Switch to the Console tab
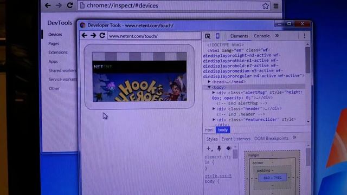Screen dimensions: 347x195 [261, 36]
